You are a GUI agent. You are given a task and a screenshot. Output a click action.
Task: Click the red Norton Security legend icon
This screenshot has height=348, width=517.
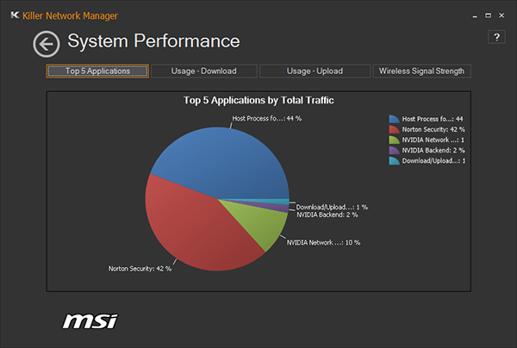[x=394, y=129]
